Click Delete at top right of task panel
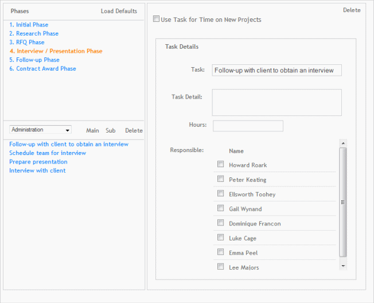 coord(352,10)
